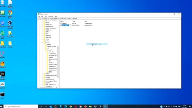
Task: Open the View menu in Registry Editor
Action: tap(46, 16)
